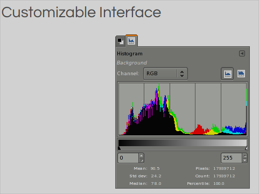The image size is (259, 194).
Task: Click the Channel: label
Action: 128,74
